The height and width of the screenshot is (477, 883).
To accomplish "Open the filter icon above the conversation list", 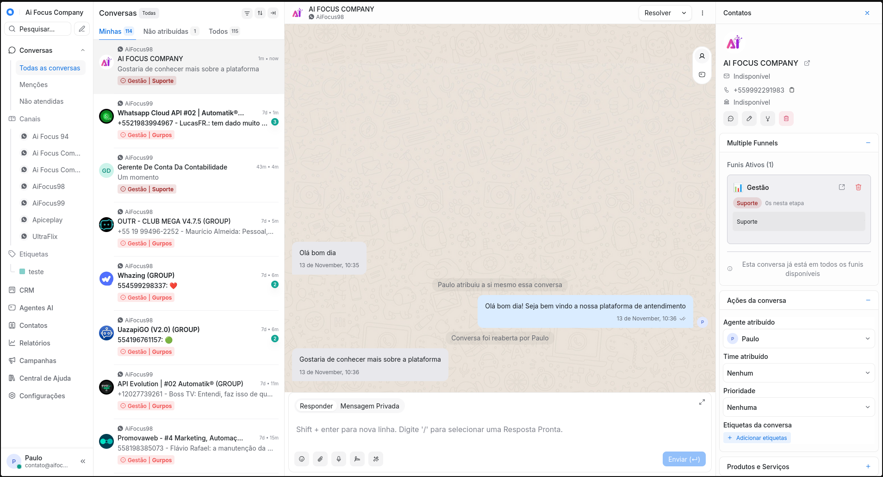I will click(x=247, y=13).
